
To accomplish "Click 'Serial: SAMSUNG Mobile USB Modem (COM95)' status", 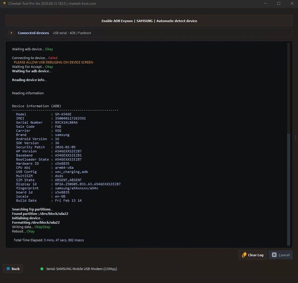I will point(82,269).
